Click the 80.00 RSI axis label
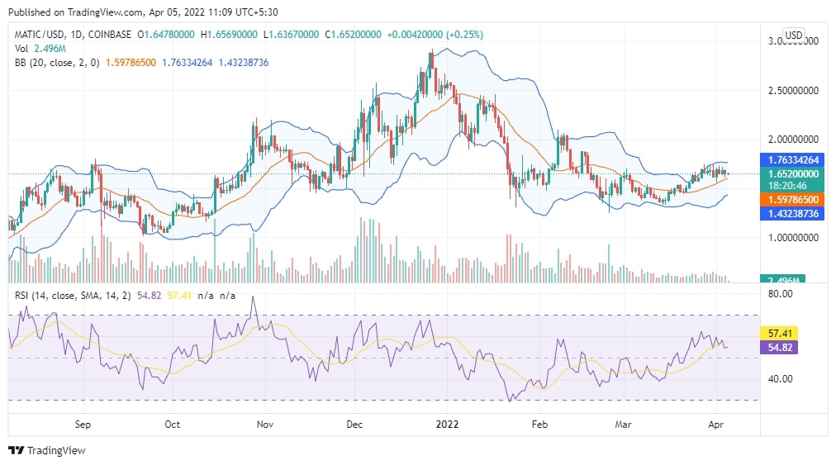 point(780,294)
